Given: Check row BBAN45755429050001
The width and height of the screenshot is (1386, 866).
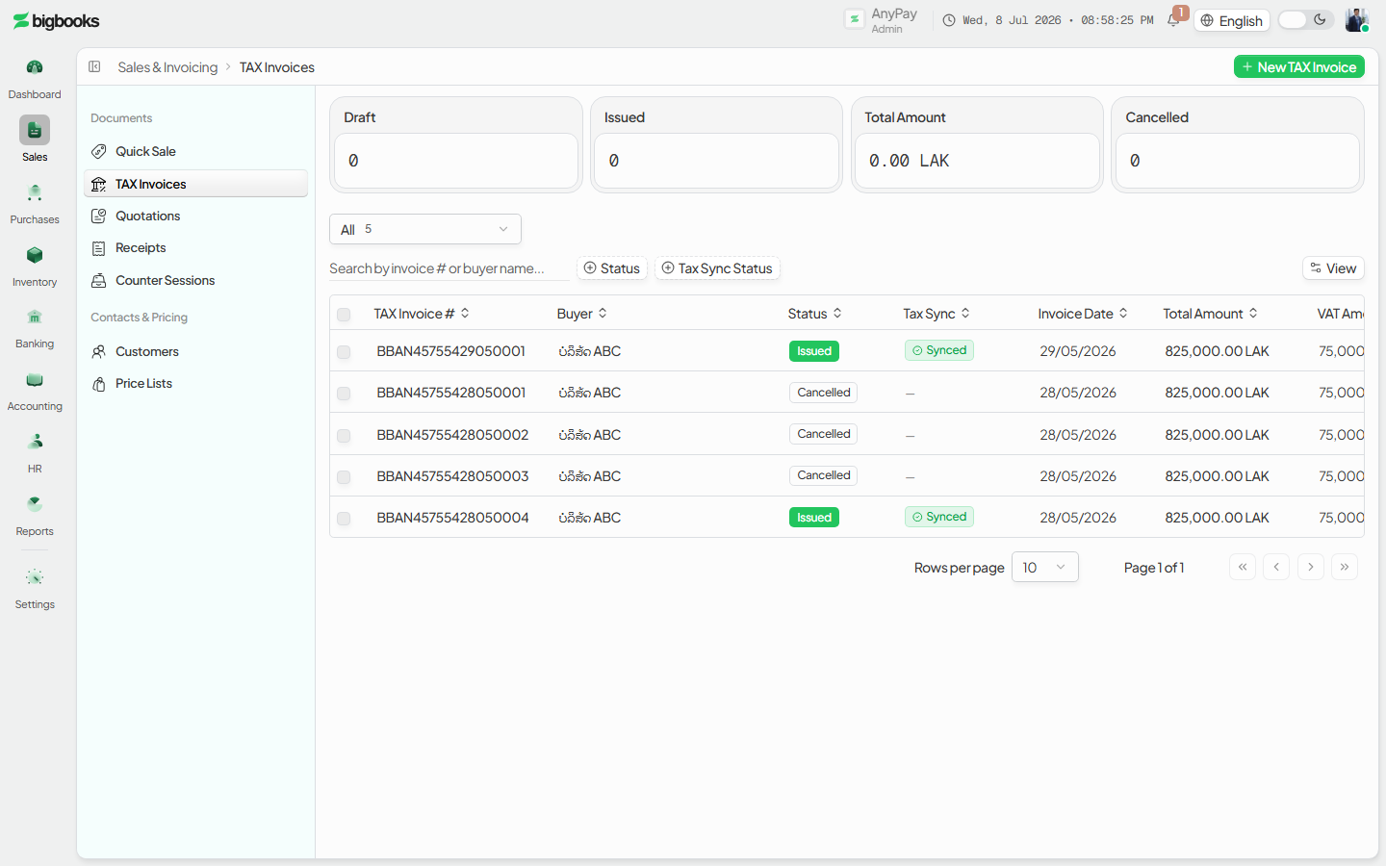Looking at the screenshot, I should click(x=344, y=352).
